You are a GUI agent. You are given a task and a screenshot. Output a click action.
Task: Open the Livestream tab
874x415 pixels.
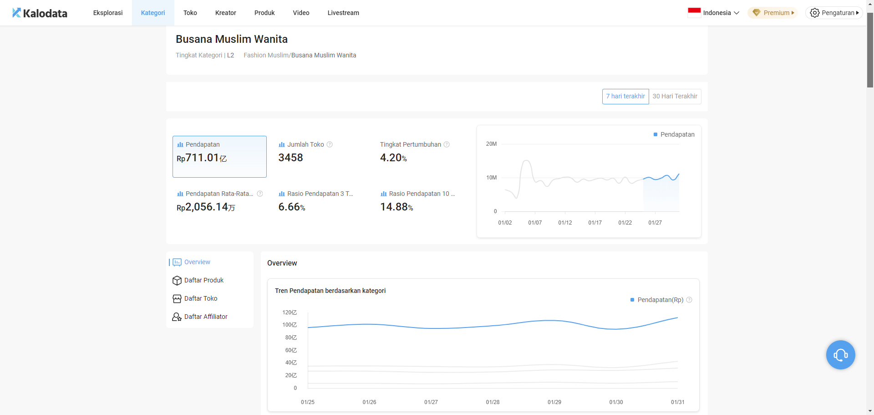(x=343, y=13)
